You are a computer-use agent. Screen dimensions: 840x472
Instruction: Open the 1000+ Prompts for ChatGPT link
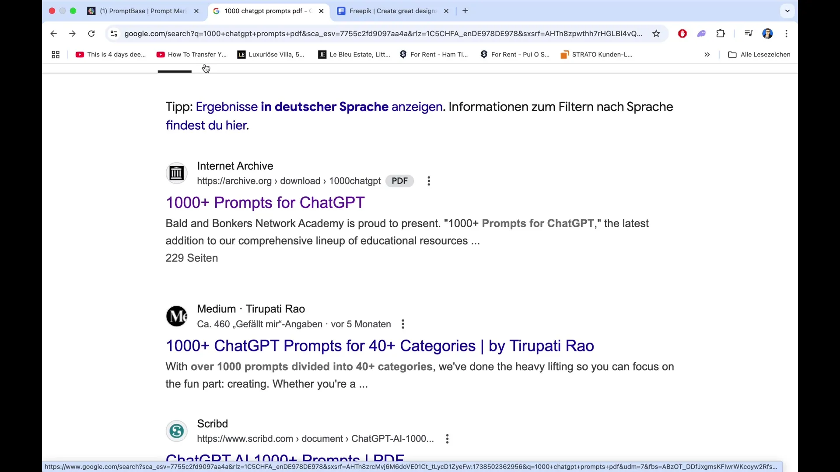tap(265, 203)
